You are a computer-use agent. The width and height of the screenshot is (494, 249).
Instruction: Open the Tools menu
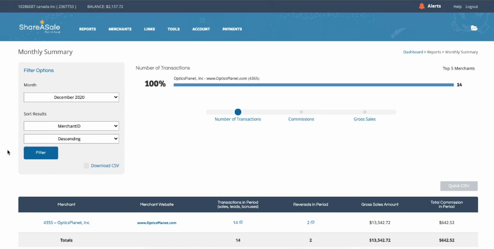[x=174, y=29]
